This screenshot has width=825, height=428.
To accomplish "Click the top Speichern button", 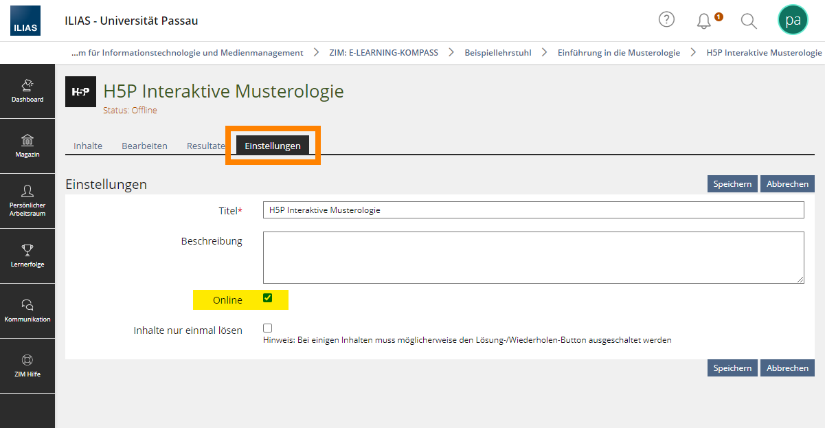I will (x=732, y=183).
